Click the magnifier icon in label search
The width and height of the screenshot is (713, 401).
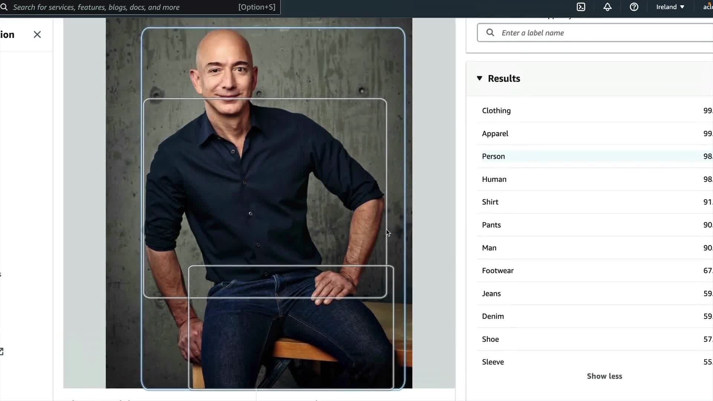[x=490, y=33]
